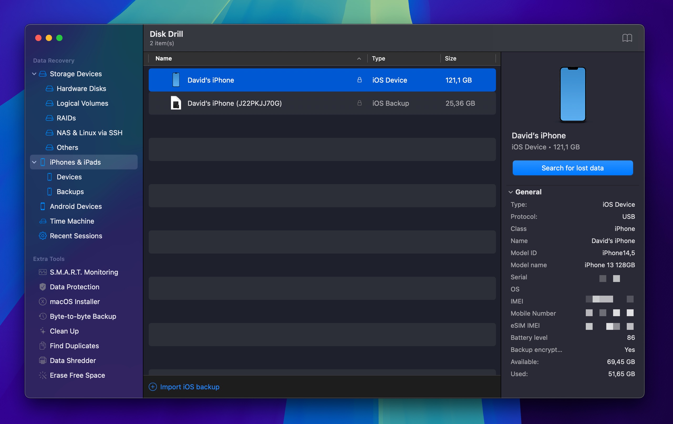Click the S.M.A.R.T. Monitoring icon
This screenshot has width=673, height=424.
tap(43, 272)
